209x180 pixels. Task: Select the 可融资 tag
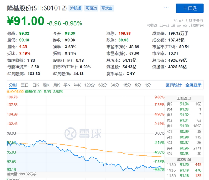click(x=91, y=8)
